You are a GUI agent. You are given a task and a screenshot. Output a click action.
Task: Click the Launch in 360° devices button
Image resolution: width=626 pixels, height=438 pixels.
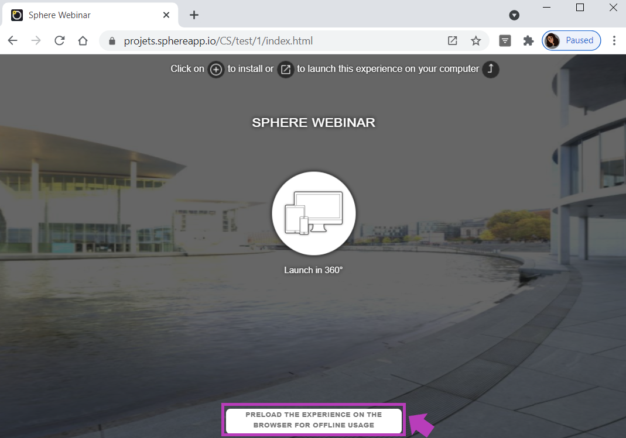[313, 213]
